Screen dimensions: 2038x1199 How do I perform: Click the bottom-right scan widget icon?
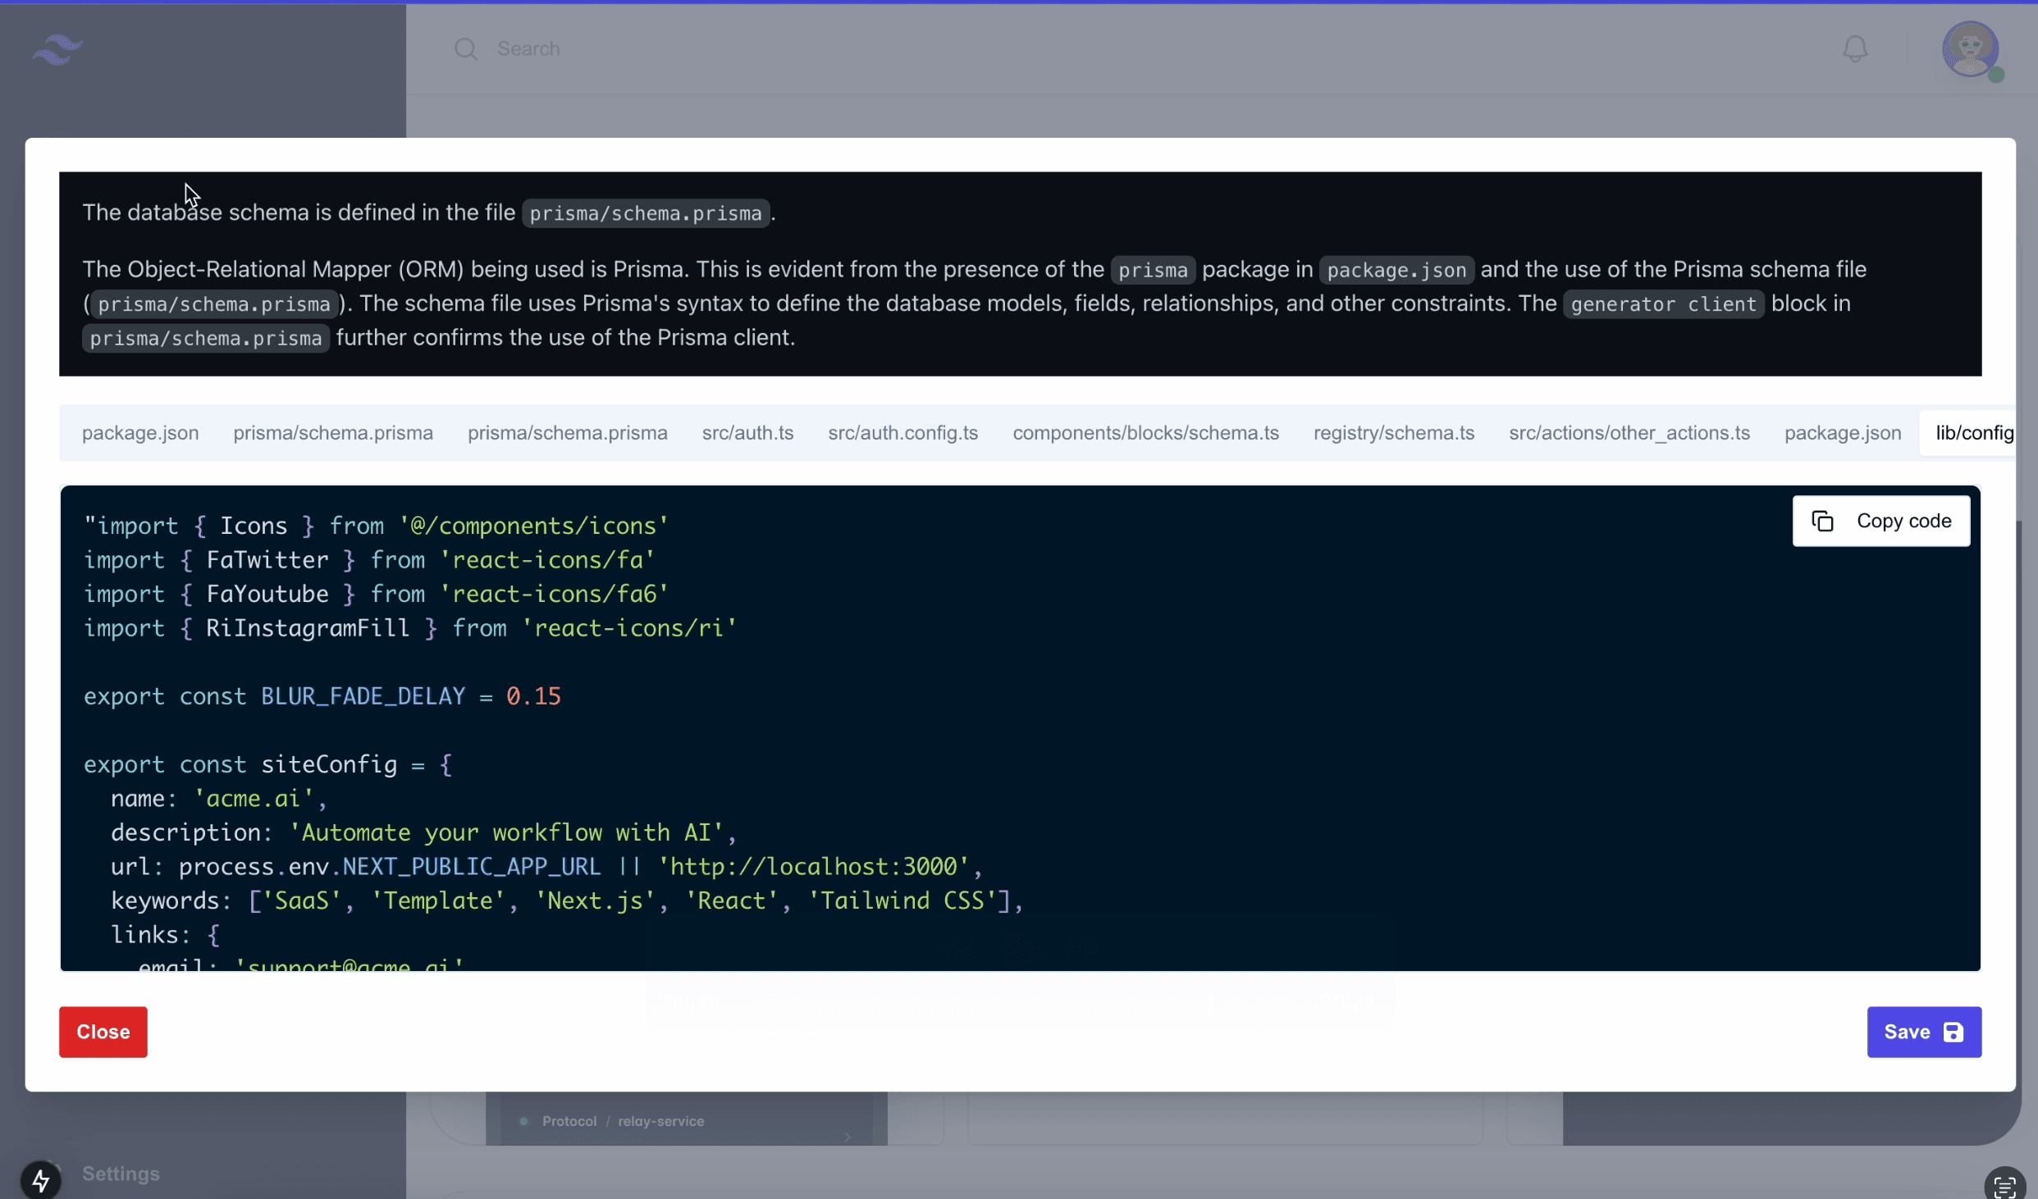[2004, 1186]
